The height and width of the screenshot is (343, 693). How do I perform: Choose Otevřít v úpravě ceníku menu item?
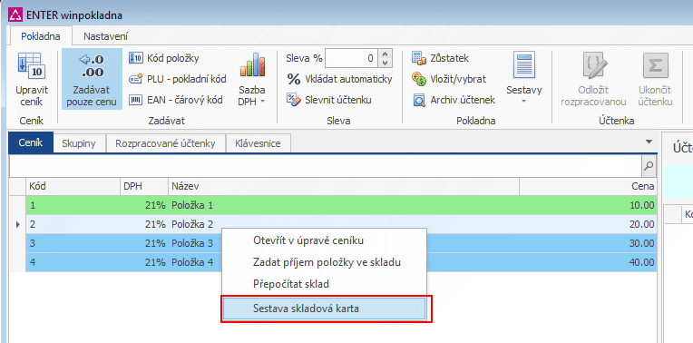(324, 240)
